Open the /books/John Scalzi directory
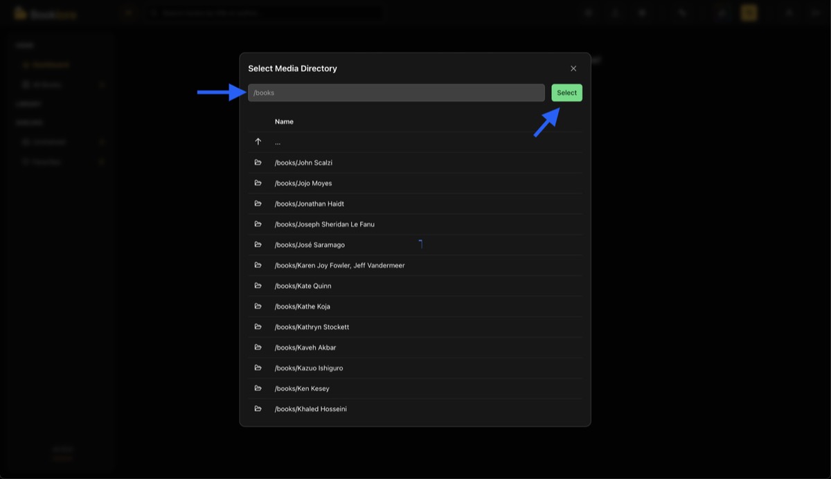 (x=304, y=162)
